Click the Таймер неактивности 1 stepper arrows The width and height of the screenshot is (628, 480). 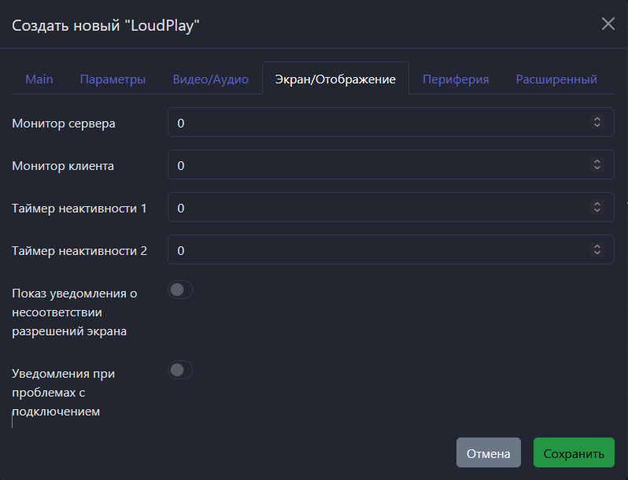pyautogui.click(x=597, y=208)
